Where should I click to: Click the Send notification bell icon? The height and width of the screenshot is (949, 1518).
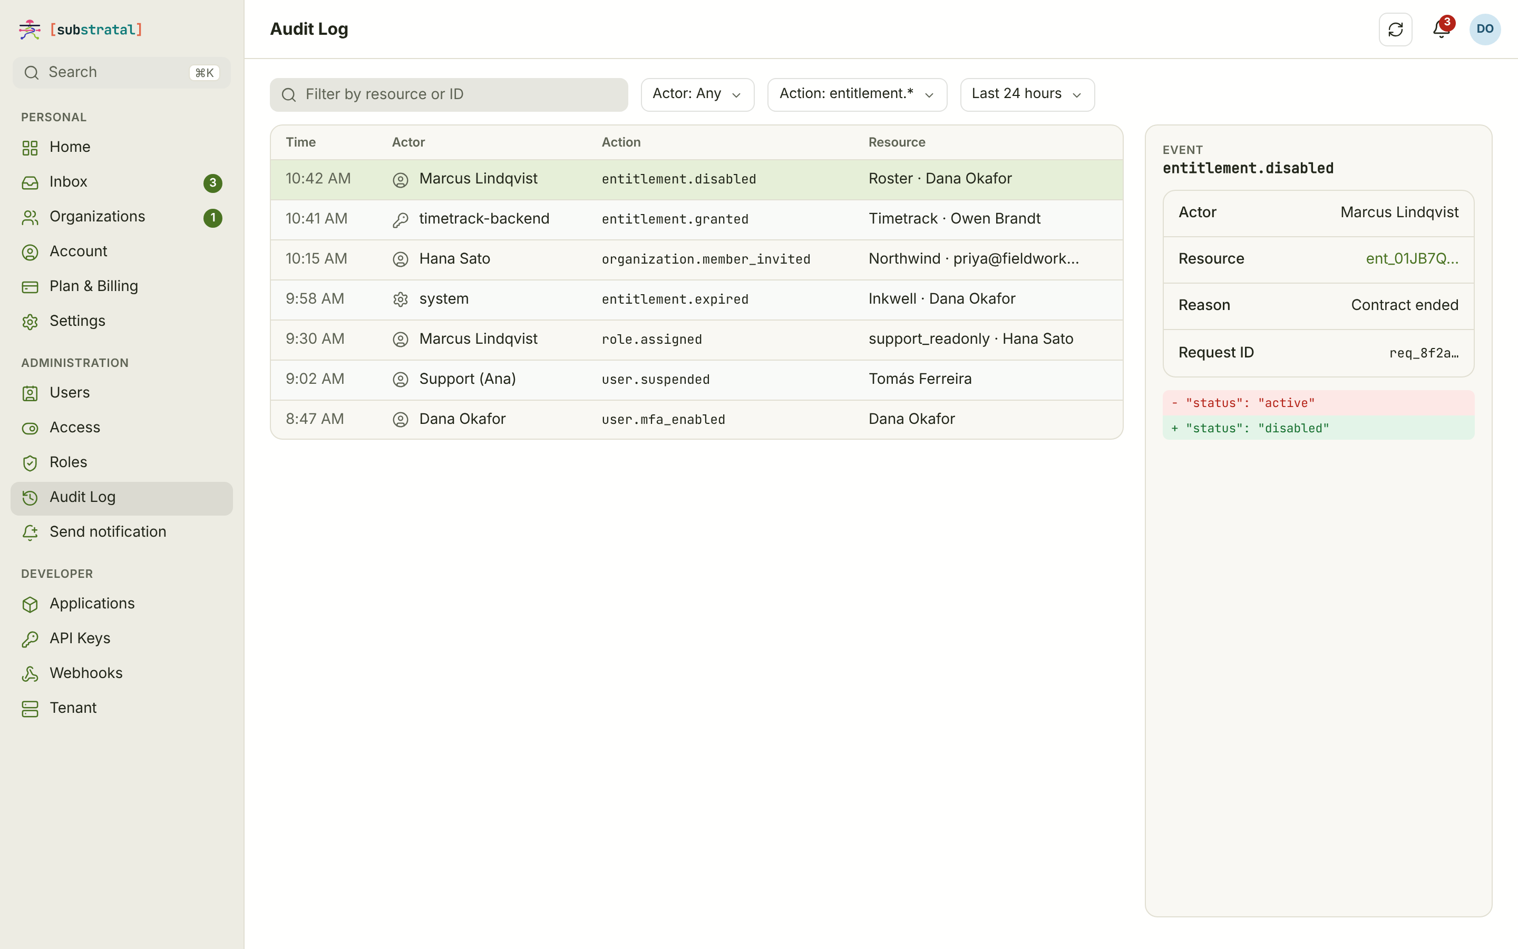(x=30, y=533)
